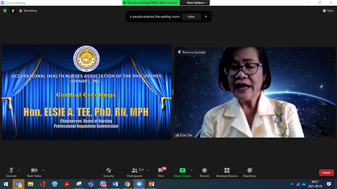Image resolution: width=337 pixels, height=189 pixels.
Task: Select the shared screen presentation slide
Action: [86, 92]
